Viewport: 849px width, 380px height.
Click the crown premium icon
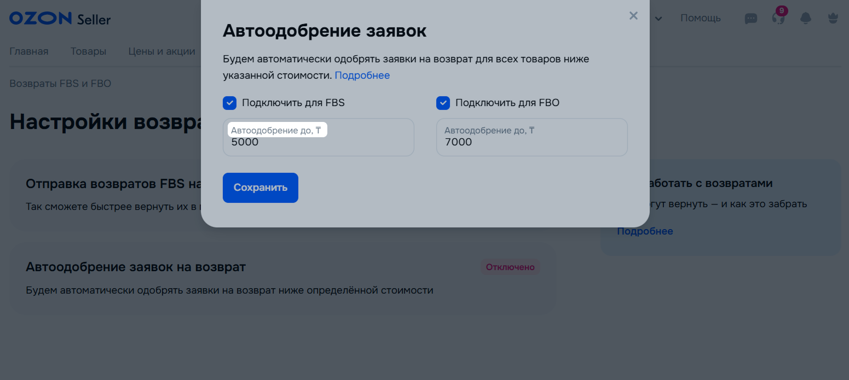coord(833,19)
